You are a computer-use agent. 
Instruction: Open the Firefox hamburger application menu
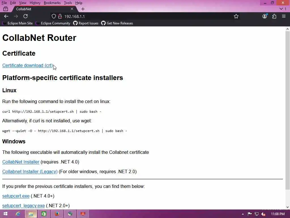pos(284,16)
